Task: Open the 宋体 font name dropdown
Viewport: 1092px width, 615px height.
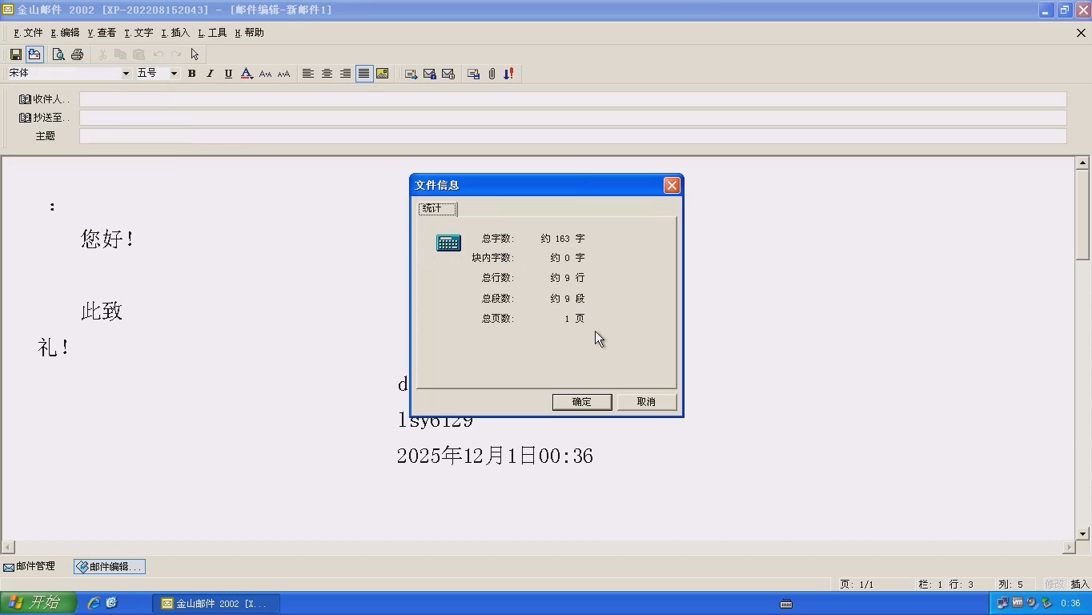Action: (x=126, y=74)
